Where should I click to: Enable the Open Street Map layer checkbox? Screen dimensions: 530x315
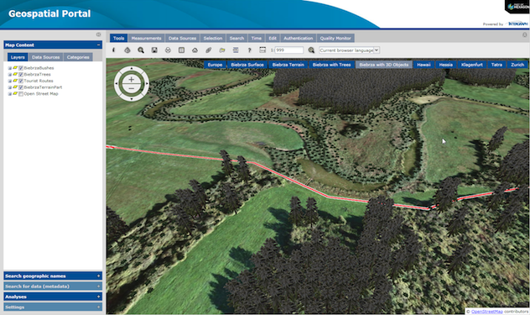pos(21,94)
